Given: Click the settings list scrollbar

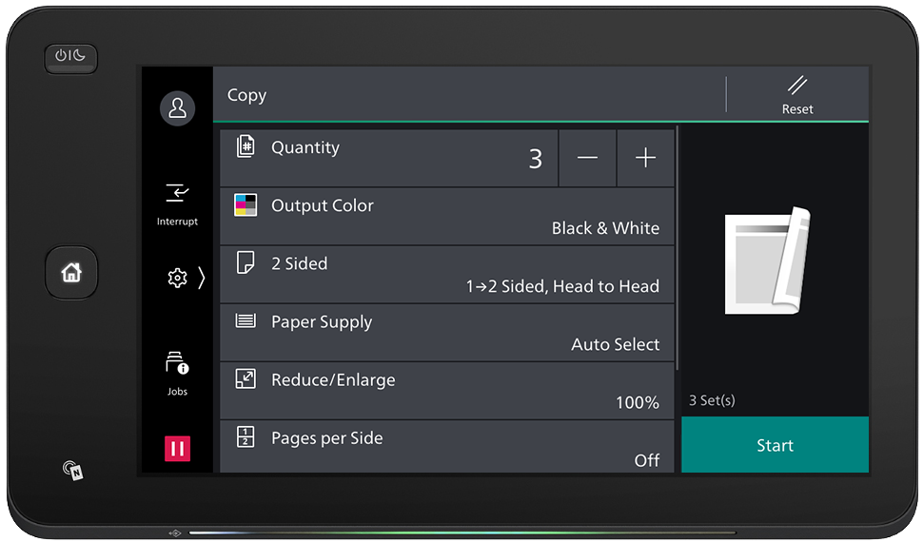Looking at the screenshot, I should pos(677,248).
